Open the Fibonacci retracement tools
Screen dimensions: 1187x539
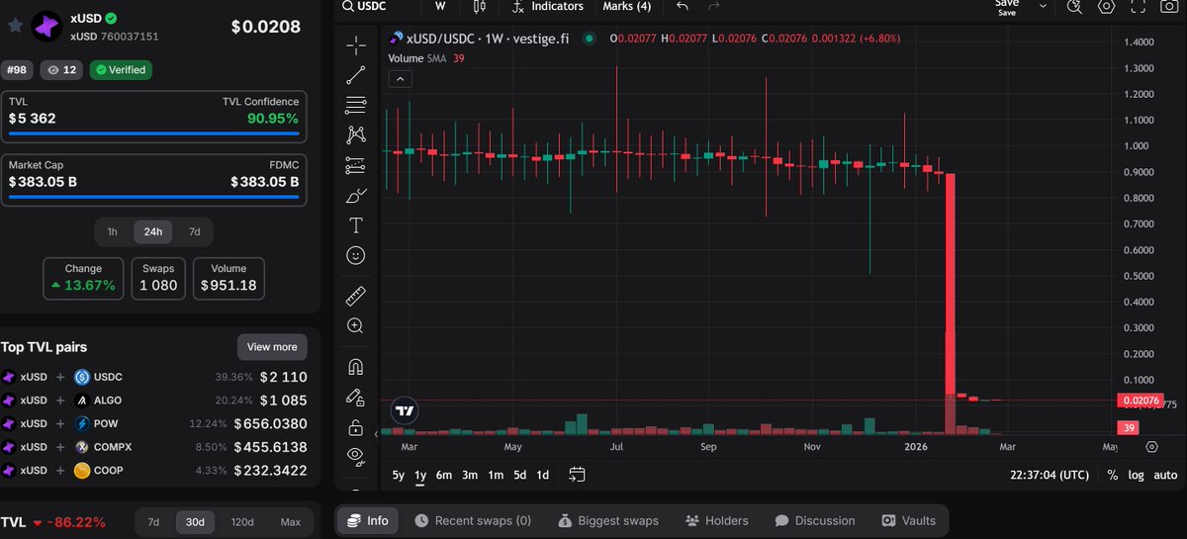[356, 105]
